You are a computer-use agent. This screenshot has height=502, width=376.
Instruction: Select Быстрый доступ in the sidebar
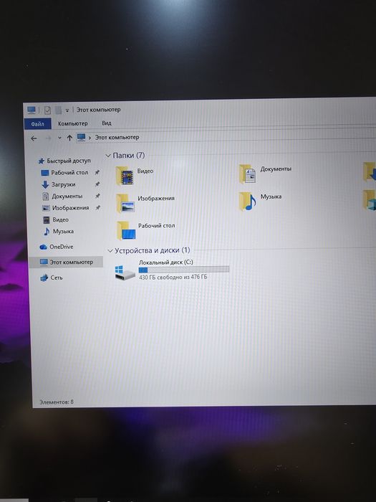point(69,161)
